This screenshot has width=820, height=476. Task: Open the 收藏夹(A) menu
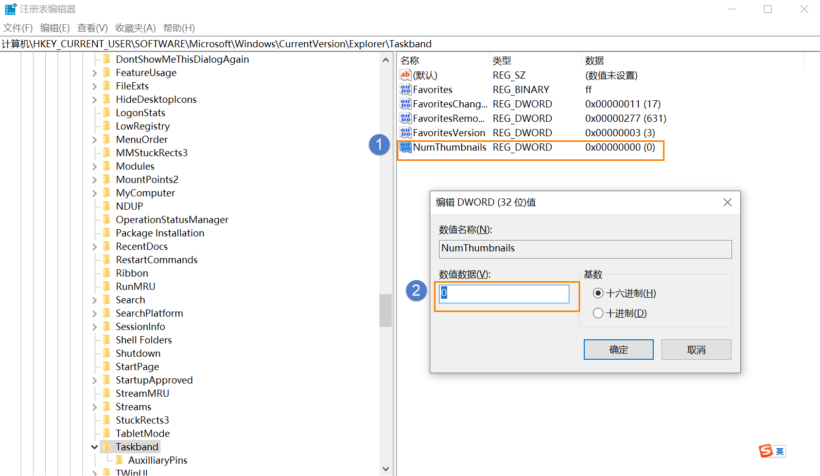click(x=135, y=28)
